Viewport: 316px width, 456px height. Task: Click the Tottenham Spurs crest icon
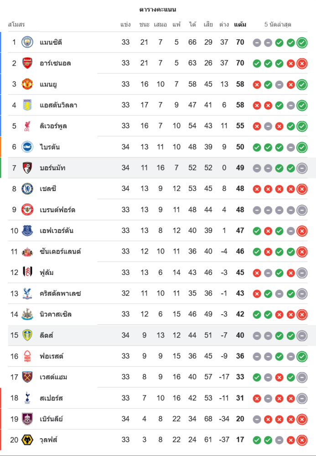tap(27, 398)
